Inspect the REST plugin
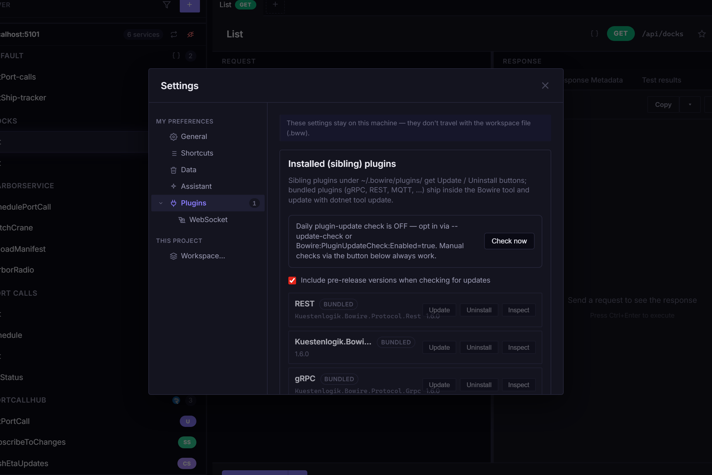The height and width of the screenshot is (475, 712). [x=519, y=310]
